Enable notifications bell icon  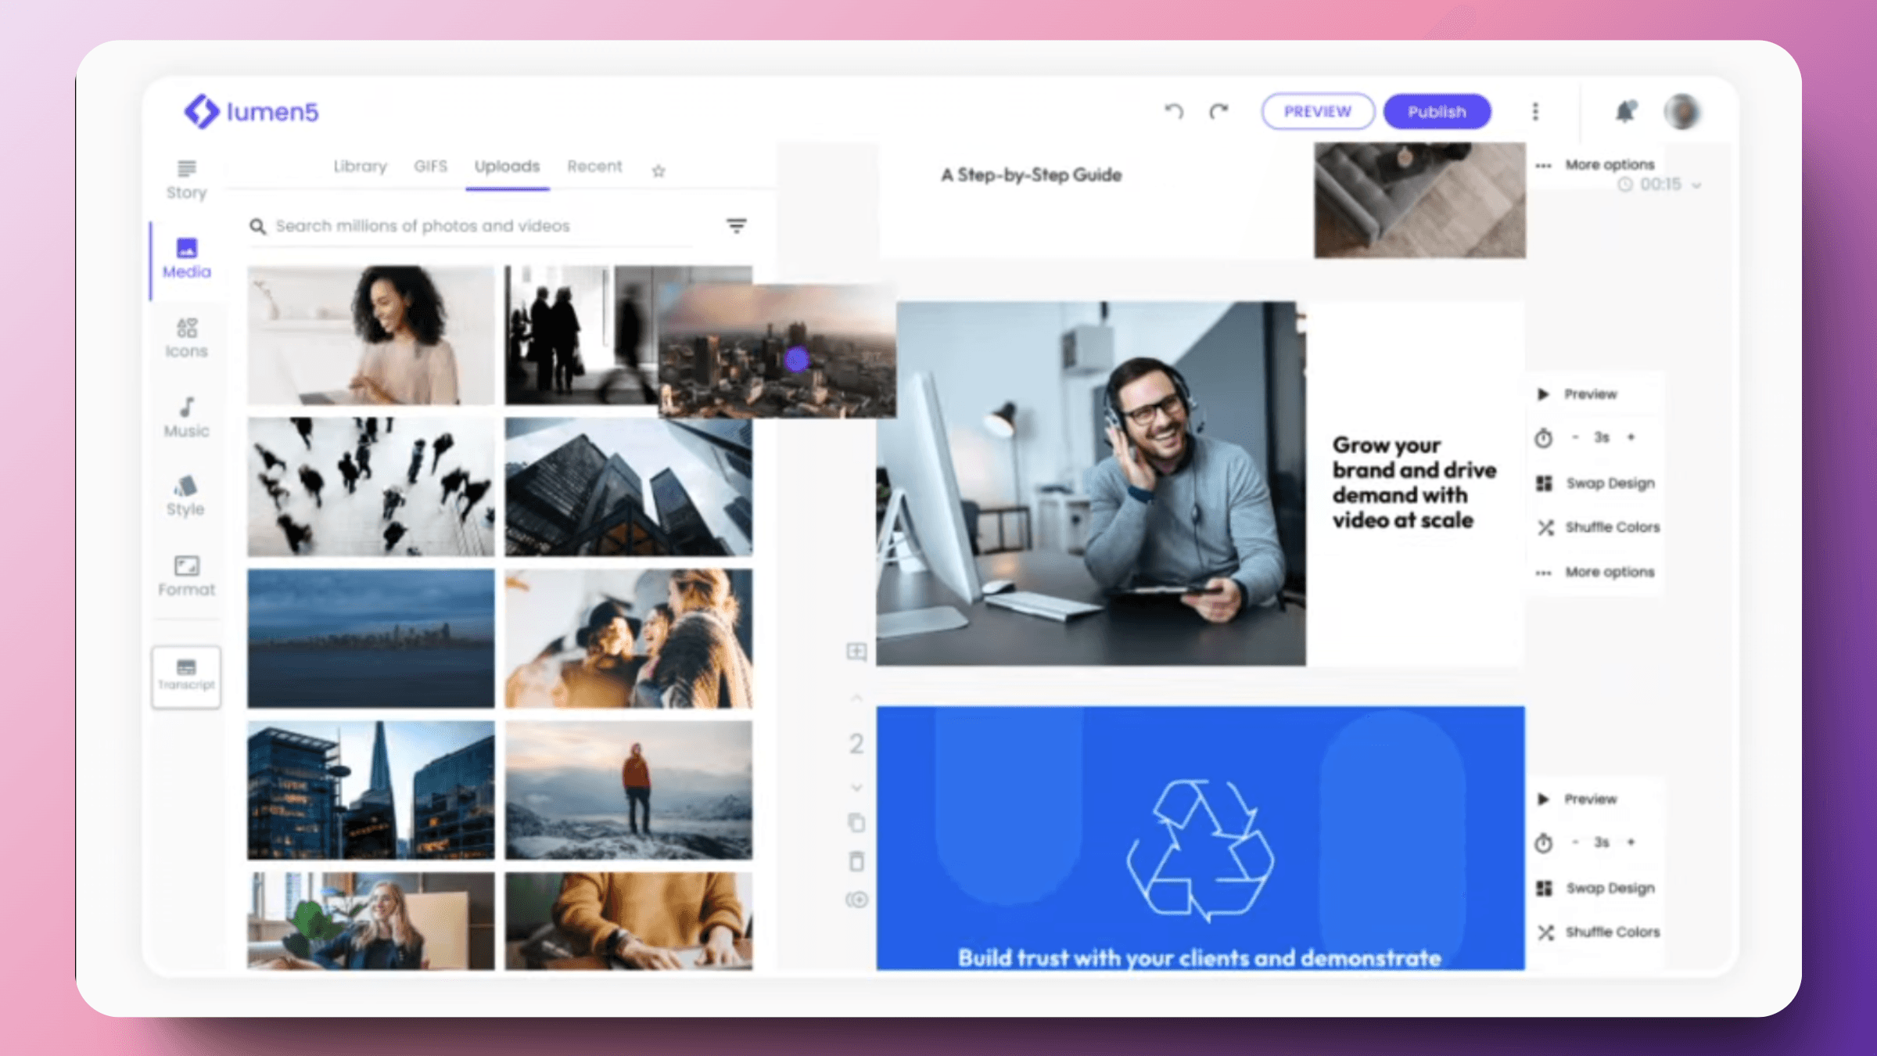tap(1626, 110)
